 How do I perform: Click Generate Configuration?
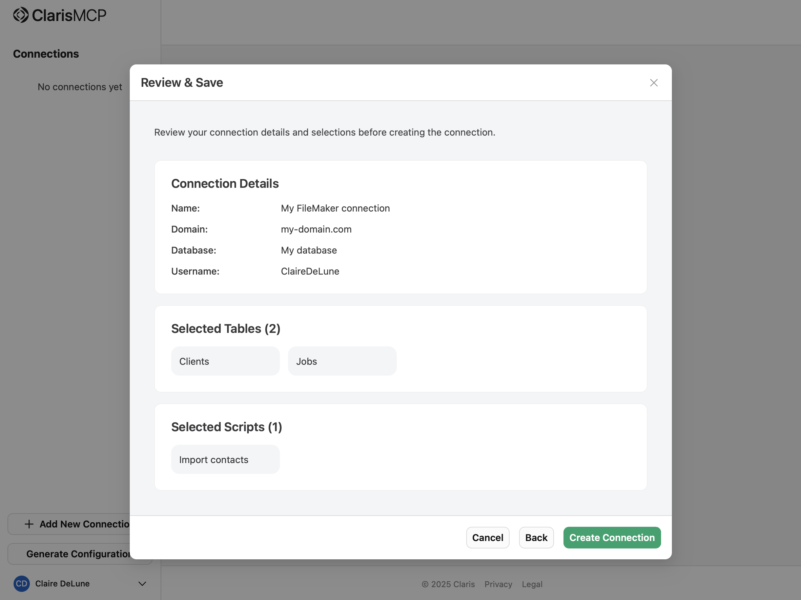(78, 554)
